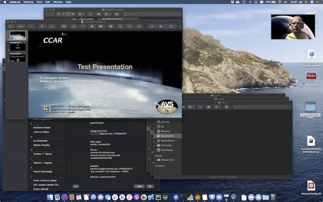
Task: Open the Keynote Document inspector
Action: pos(171,26)
